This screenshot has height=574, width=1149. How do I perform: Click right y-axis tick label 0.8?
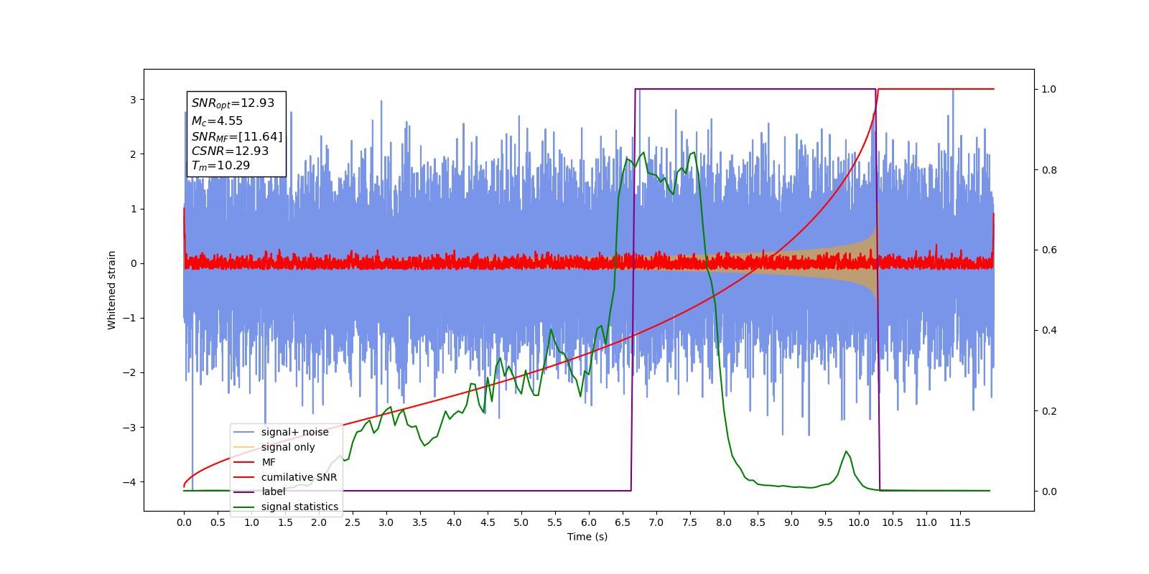1049,170
